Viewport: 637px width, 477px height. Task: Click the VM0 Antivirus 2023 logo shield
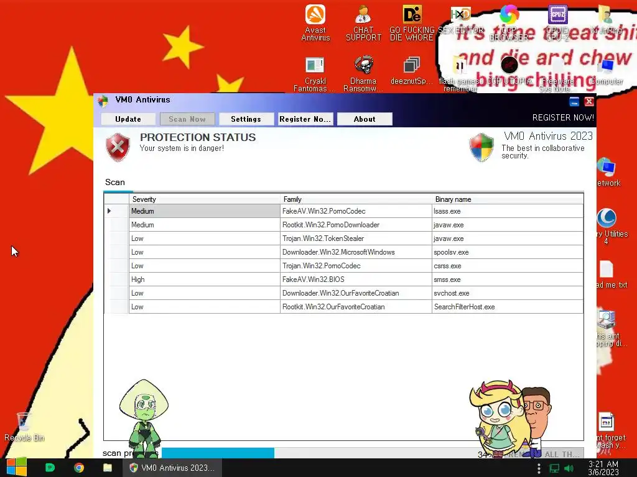click(x=481, y=147)
